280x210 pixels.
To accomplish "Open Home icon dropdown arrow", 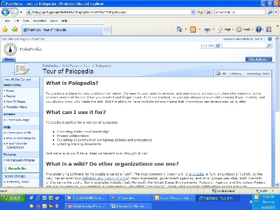I will tap(186, 30).
